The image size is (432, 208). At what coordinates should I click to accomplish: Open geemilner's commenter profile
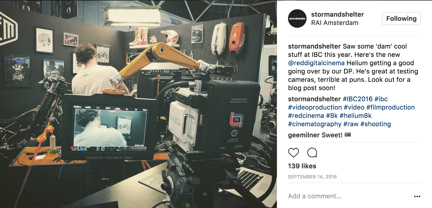click(304, 135)
